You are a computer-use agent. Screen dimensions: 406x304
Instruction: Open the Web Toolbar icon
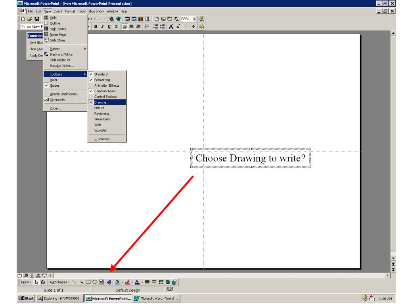point(119,19)
